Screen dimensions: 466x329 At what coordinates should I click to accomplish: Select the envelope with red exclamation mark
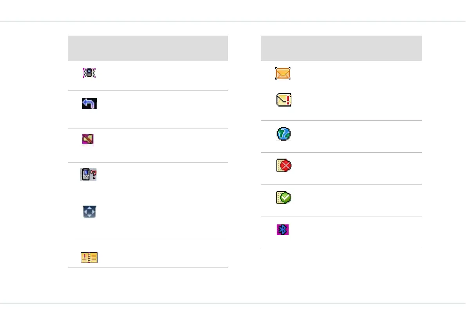point(284,99)
